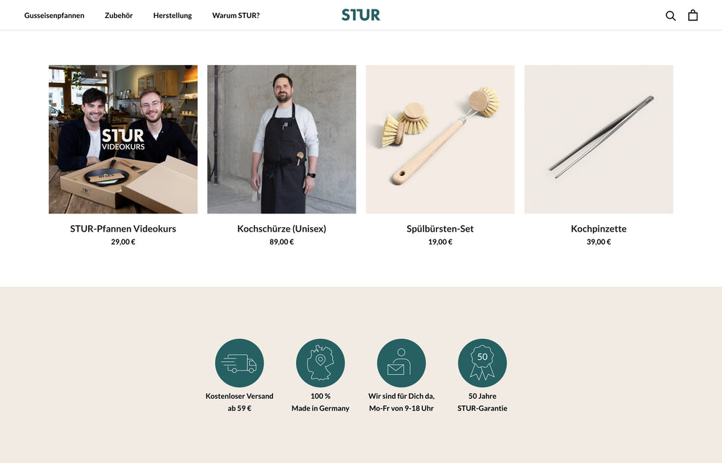The height and width of the screenshot is (463, 722).
Task: Go to homepage via STUR logo
Action: click(x=361, y=15)
